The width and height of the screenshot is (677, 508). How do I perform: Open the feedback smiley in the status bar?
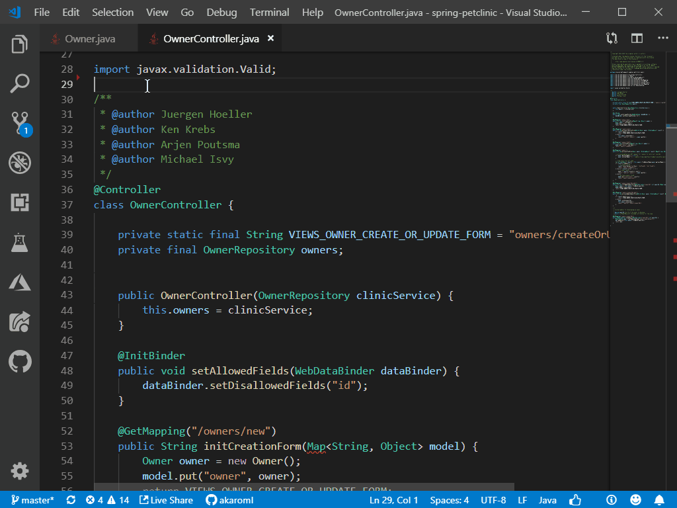635,499
